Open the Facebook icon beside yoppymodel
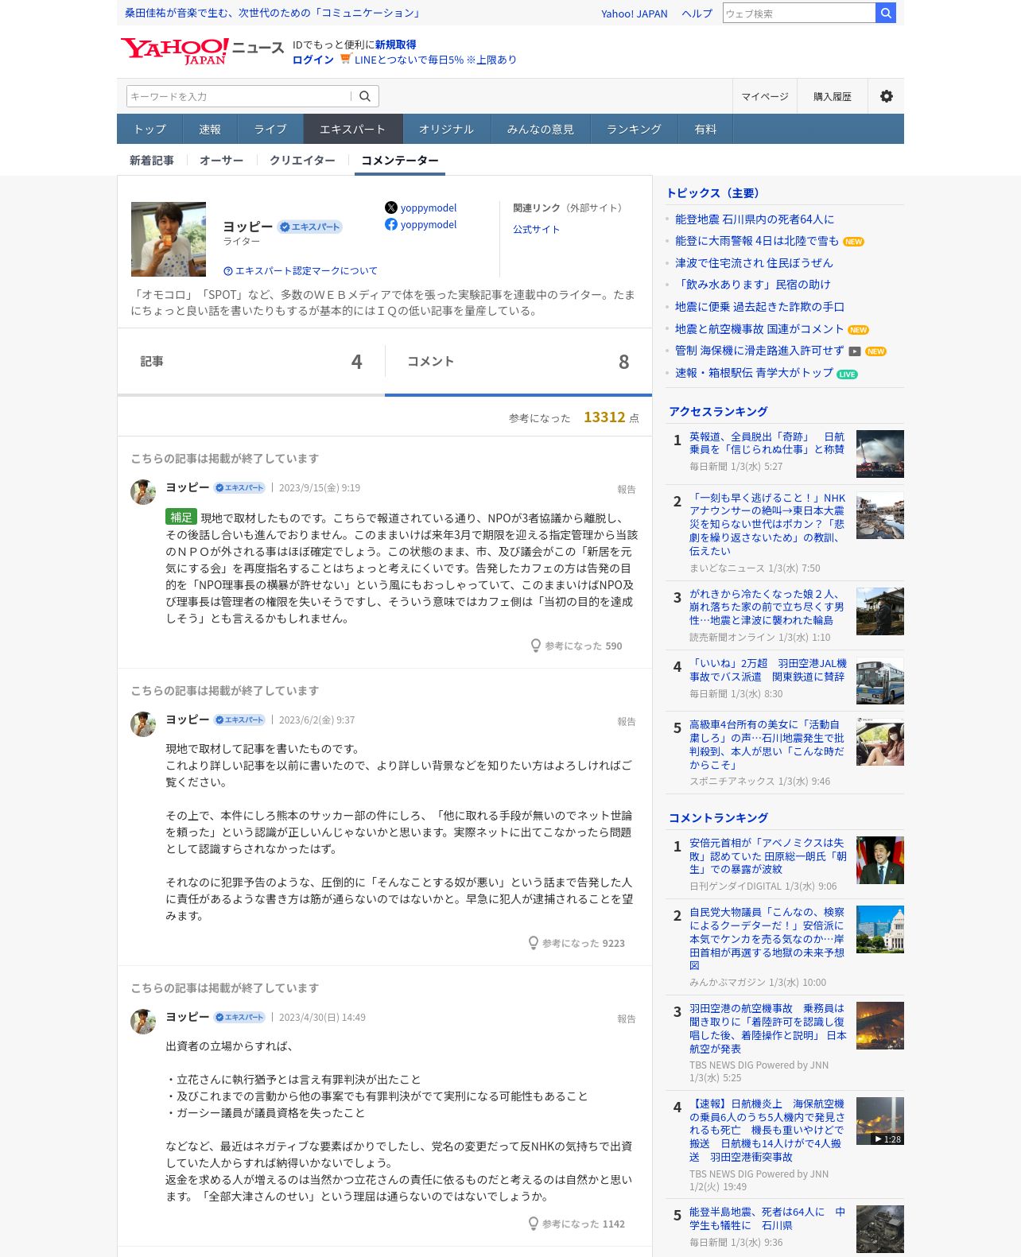Screen dimensions: 1021x1257 (391, 224)
